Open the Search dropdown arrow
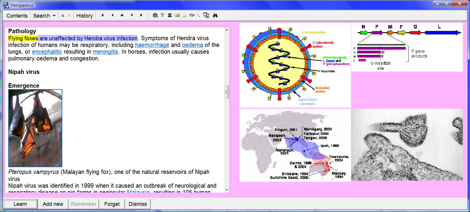470x212 pixels. (x=54, y=16)
